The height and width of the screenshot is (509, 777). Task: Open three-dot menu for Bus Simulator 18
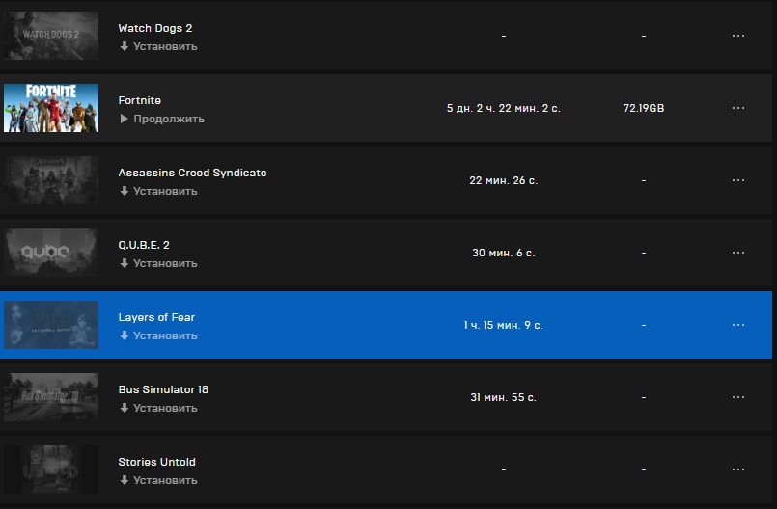737,397
